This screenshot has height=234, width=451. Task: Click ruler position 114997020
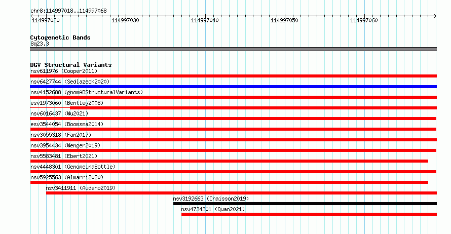[46, 20]
